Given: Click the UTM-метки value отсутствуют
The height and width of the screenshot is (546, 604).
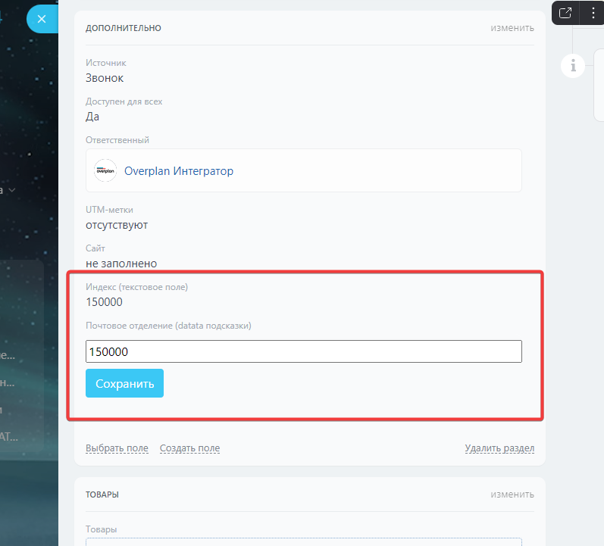Looking at the screenshot, I should coord(117,225).
